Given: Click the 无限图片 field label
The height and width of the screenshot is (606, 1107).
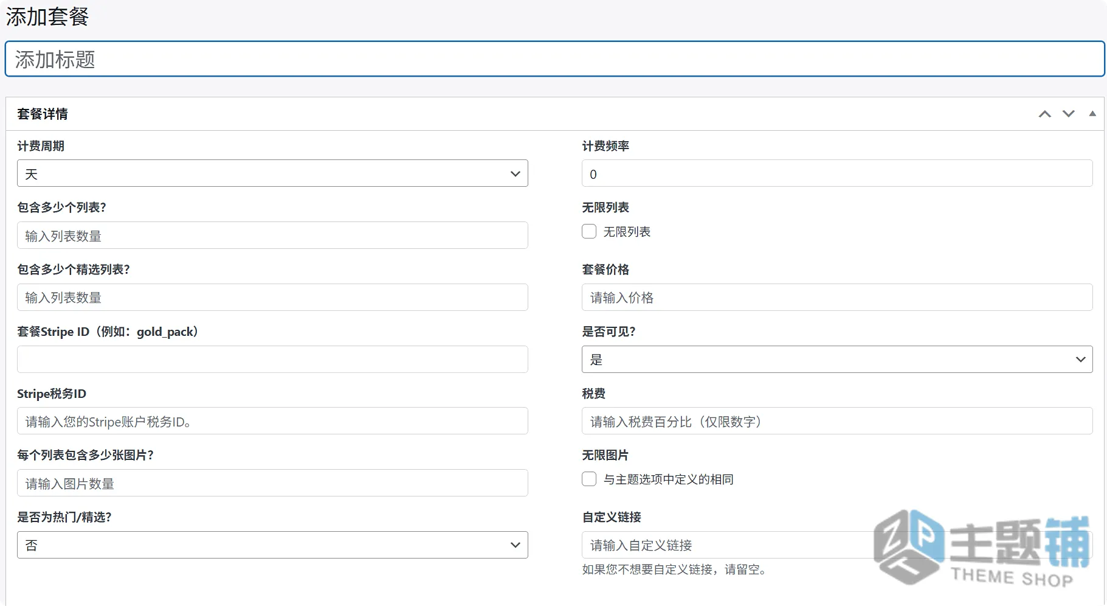Looking at the screenshot, I should [605, 455].
